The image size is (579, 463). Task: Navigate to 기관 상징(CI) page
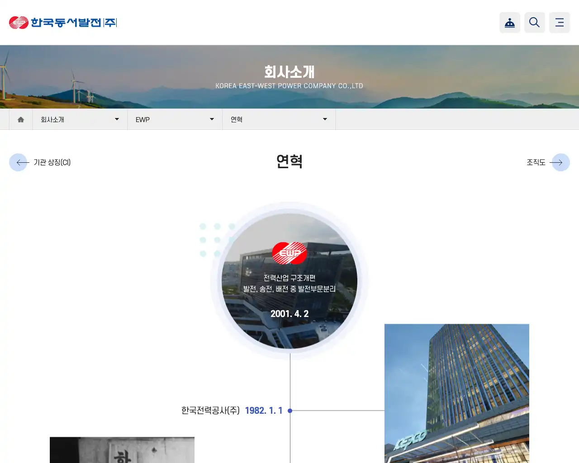click(x=51, y=162)
